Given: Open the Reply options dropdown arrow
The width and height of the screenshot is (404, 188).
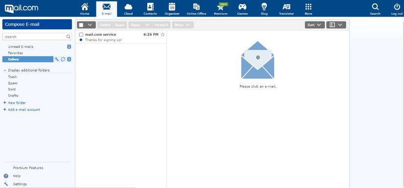Looking at the screenshot, I should point(147,25).
